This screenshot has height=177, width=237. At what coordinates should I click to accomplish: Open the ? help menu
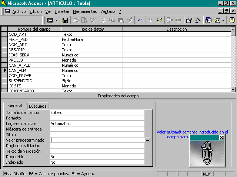click(120, 11)
